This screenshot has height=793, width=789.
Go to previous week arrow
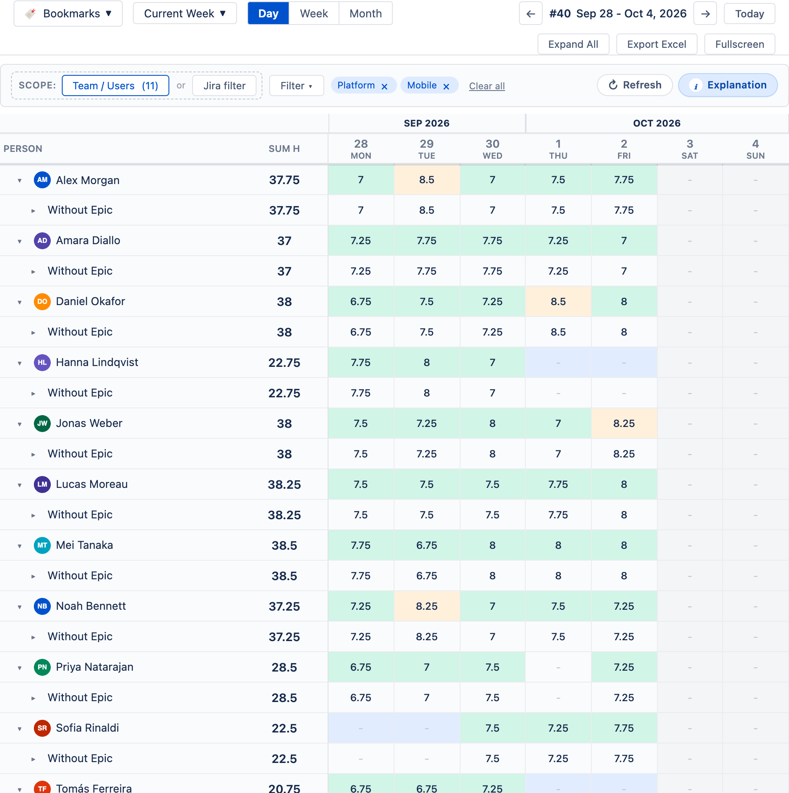530,14
